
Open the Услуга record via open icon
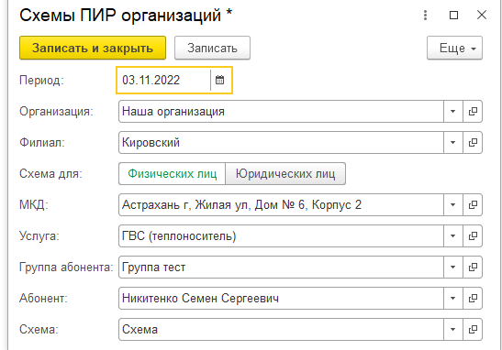pos(473,236)
